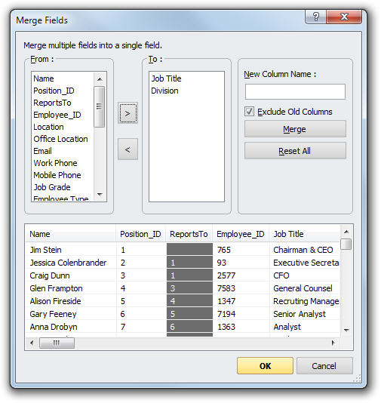The width and height of the screenshot is (381, 403).
Task: Click the Merge button
Action: click(x=295, y=129)
